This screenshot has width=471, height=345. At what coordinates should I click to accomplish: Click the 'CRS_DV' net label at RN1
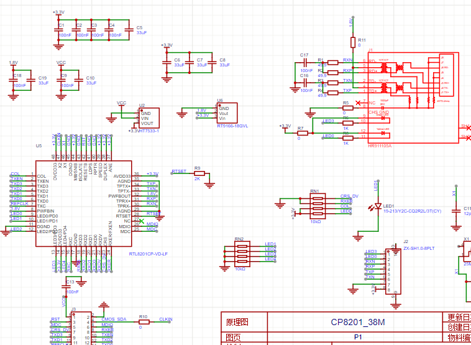[x=349, y=196]
